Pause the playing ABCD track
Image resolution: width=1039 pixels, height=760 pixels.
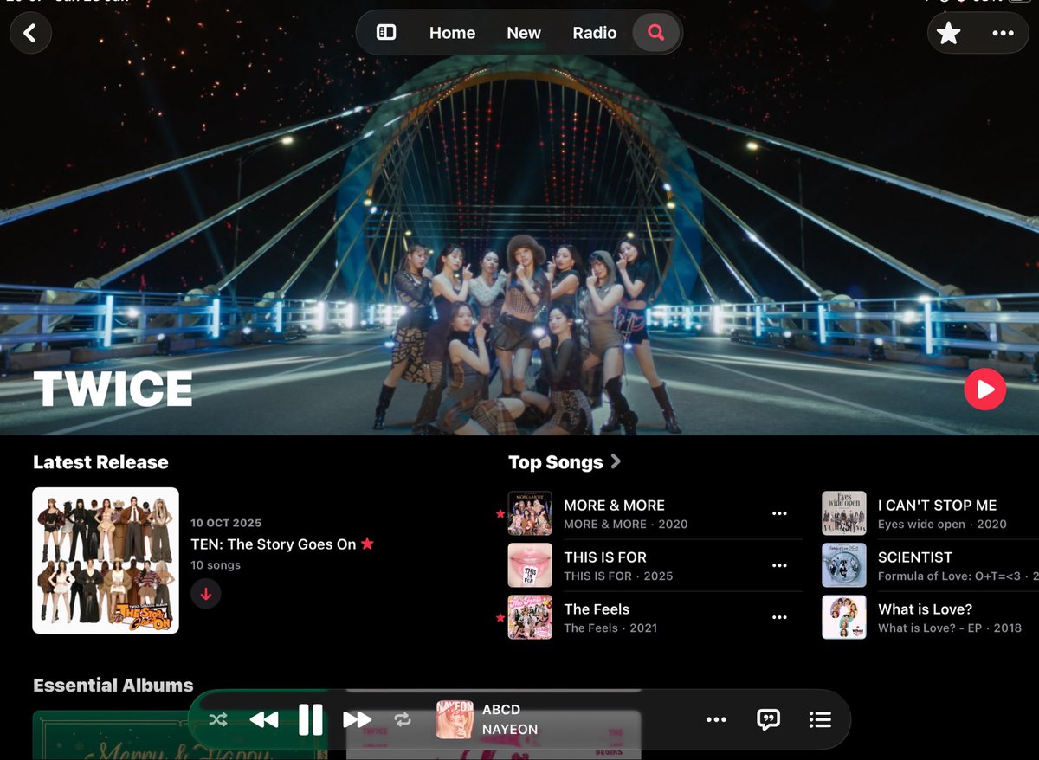click(x=310, y=719)
